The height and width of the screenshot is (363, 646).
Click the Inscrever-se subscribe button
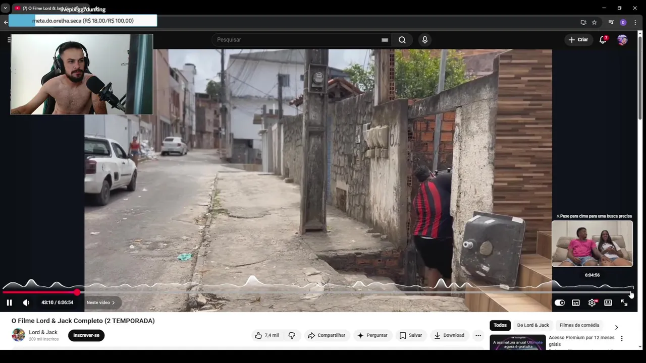tap(86, 335)
